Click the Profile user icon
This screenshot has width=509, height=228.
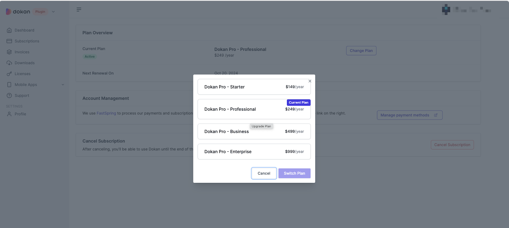tap(9, 114)
